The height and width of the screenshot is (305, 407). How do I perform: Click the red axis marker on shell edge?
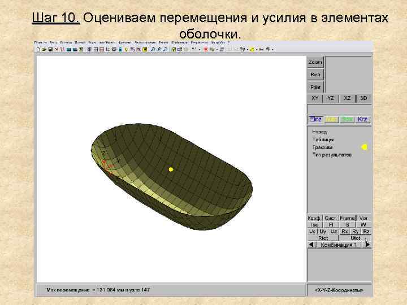(x=105, y=163)
